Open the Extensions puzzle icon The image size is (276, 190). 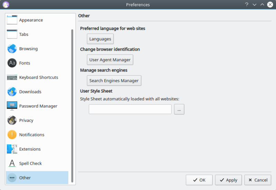tap(12, 149)
